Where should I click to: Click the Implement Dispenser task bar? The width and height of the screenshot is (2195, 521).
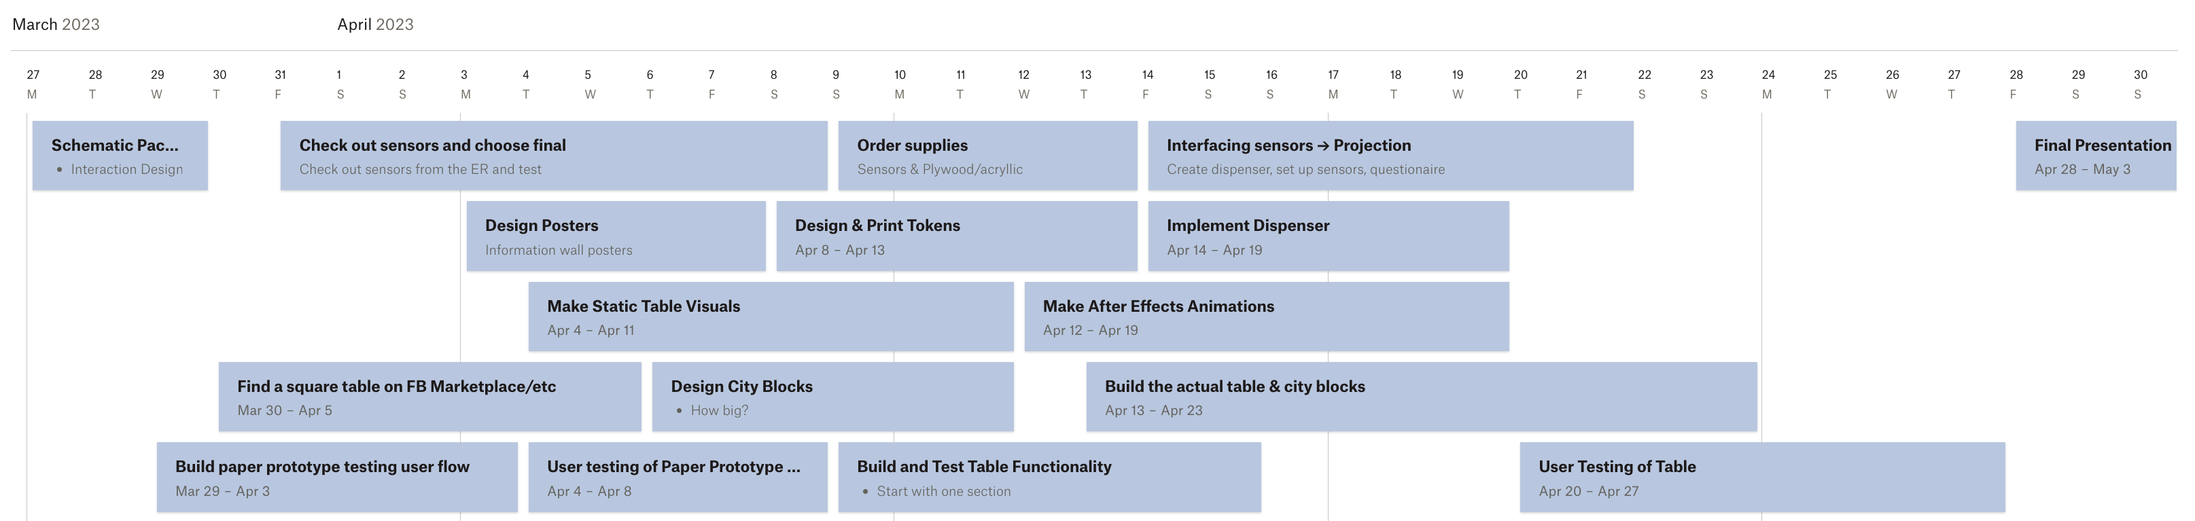tap(1328, 236)
